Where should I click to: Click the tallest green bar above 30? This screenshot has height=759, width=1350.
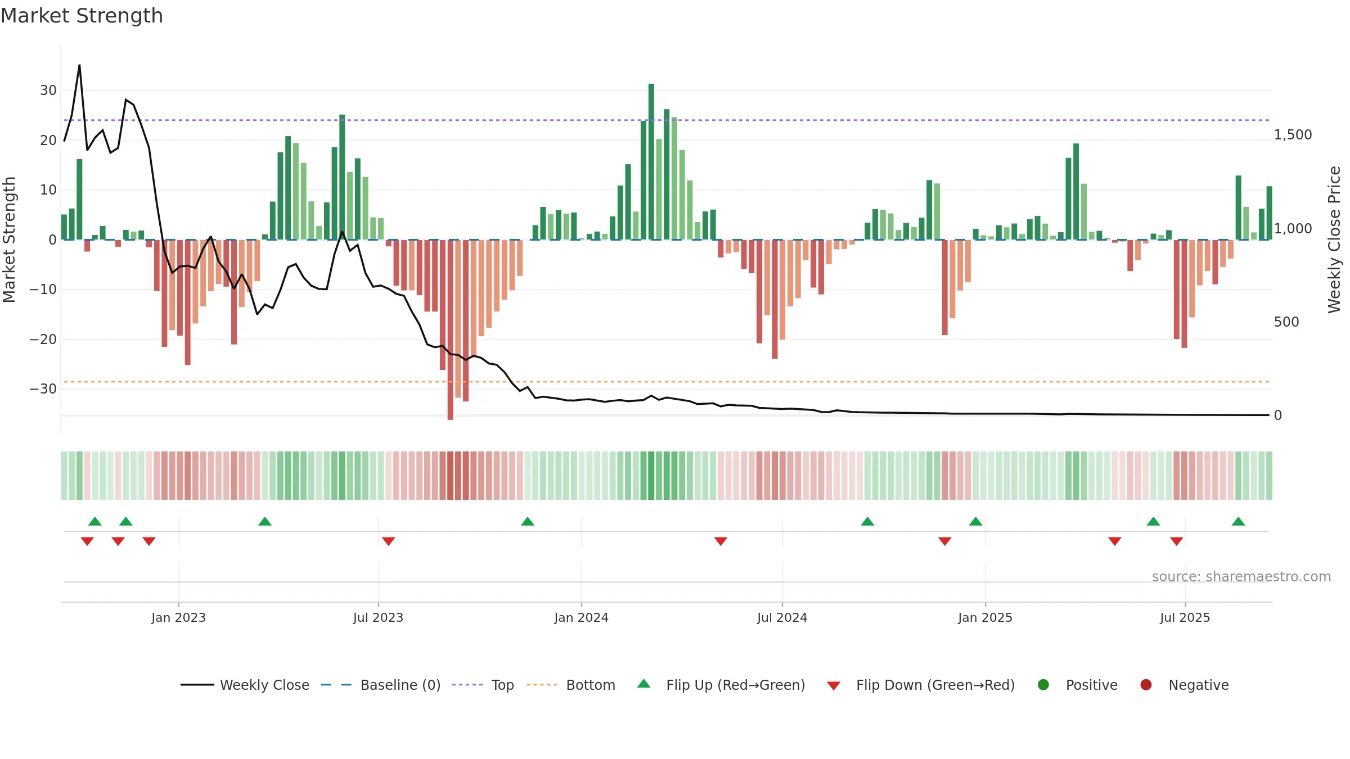tap(651, 161)
